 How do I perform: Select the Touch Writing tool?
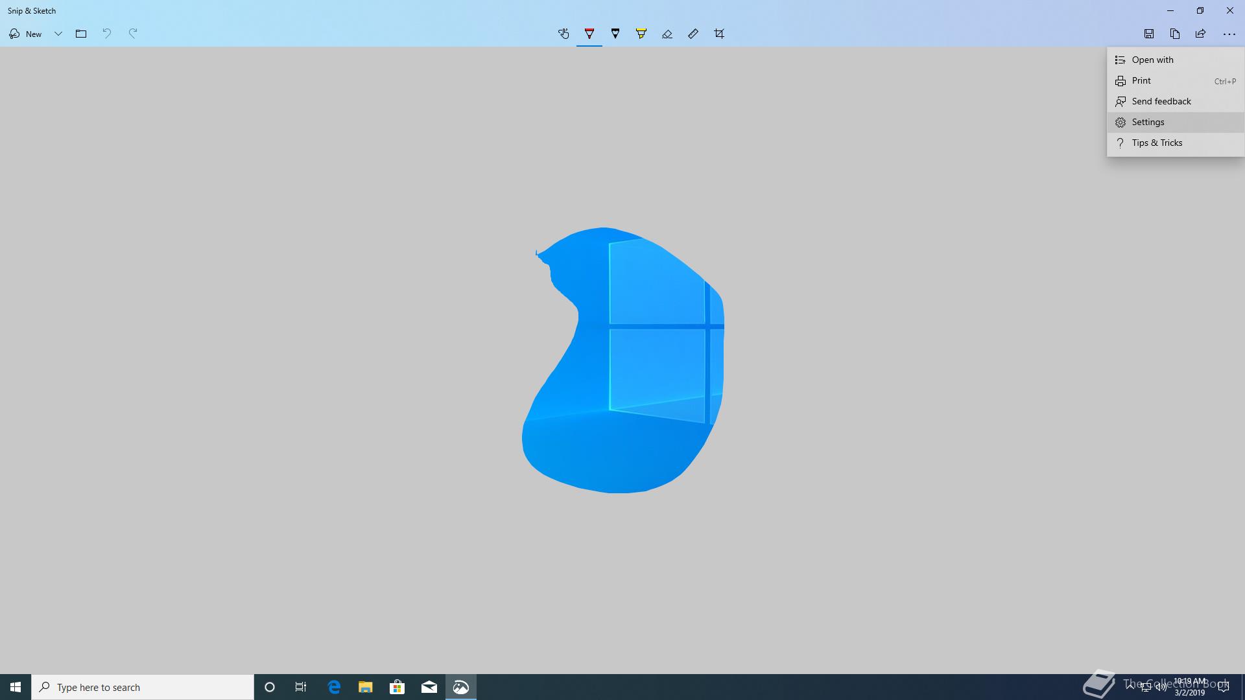563,34
